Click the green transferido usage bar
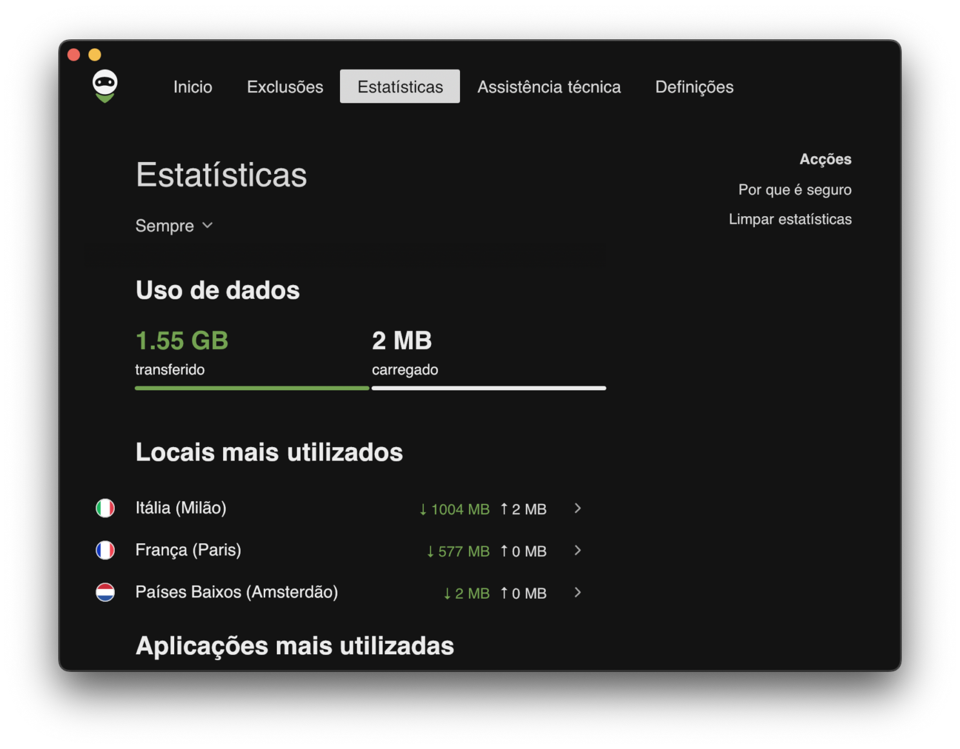The height and width of the screenshot is (749, 960). 252,388
